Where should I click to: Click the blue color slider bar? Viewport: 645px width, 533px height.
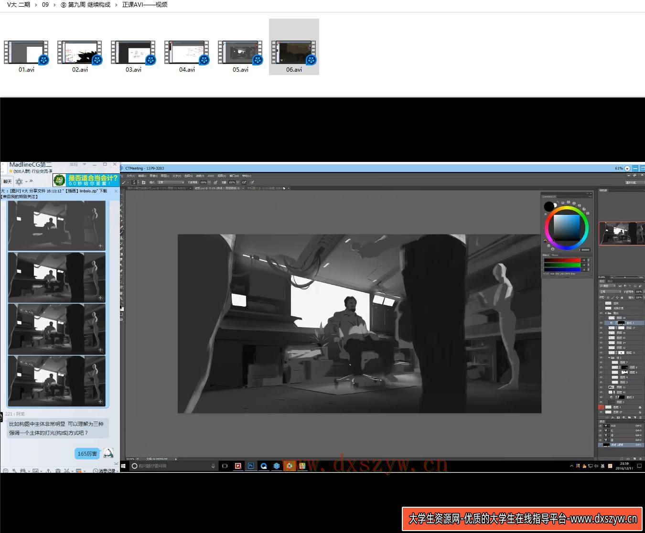(562, 269)
